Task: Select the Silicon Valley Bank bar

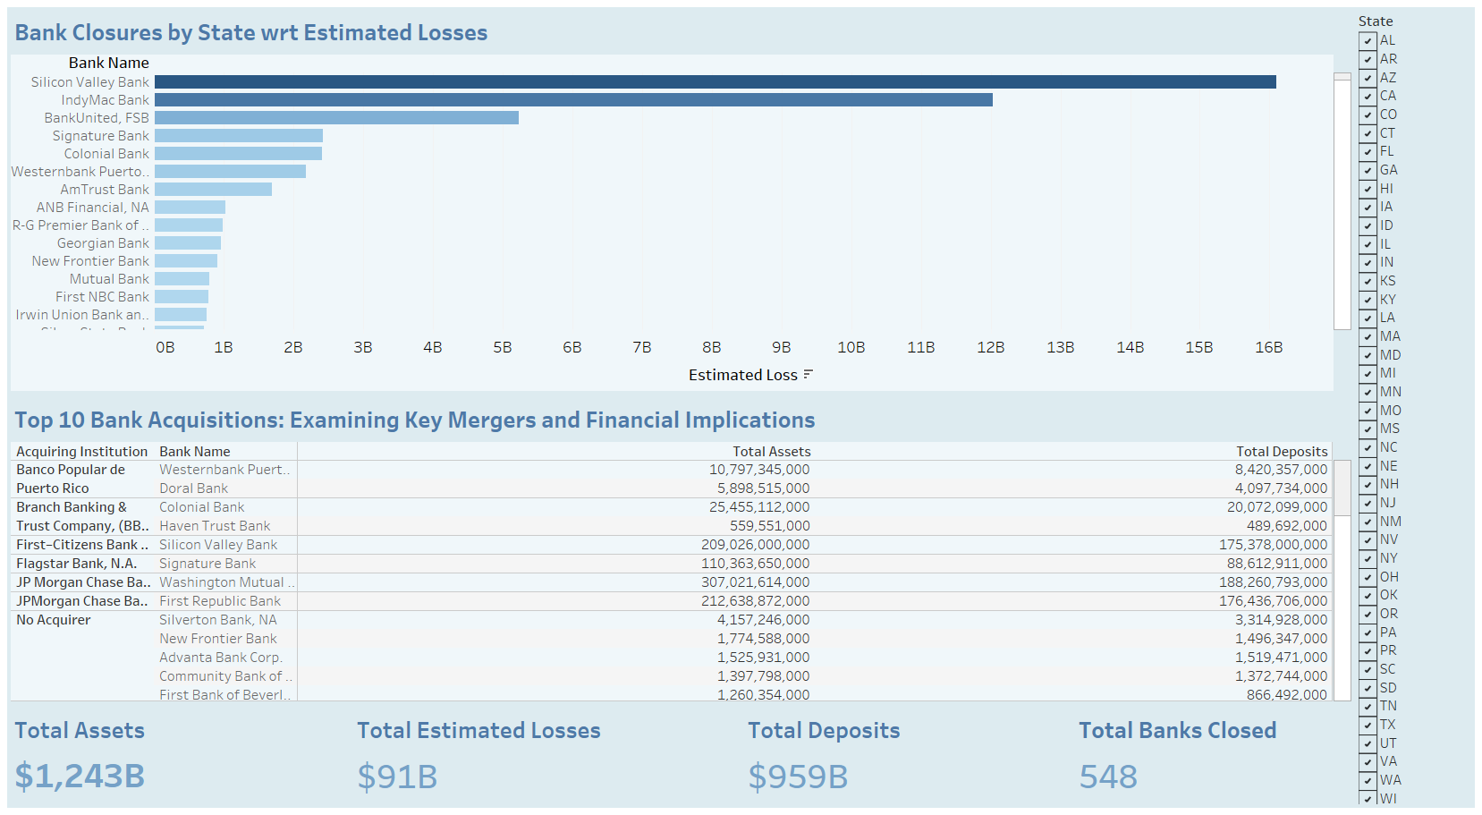Action: (716, 81)
